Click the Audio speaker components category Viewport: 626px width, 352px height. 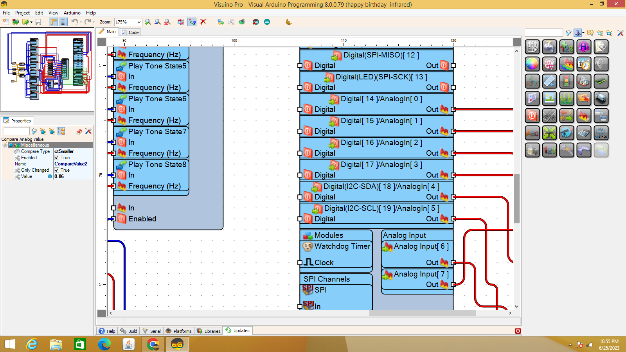(x=601, y=64)
